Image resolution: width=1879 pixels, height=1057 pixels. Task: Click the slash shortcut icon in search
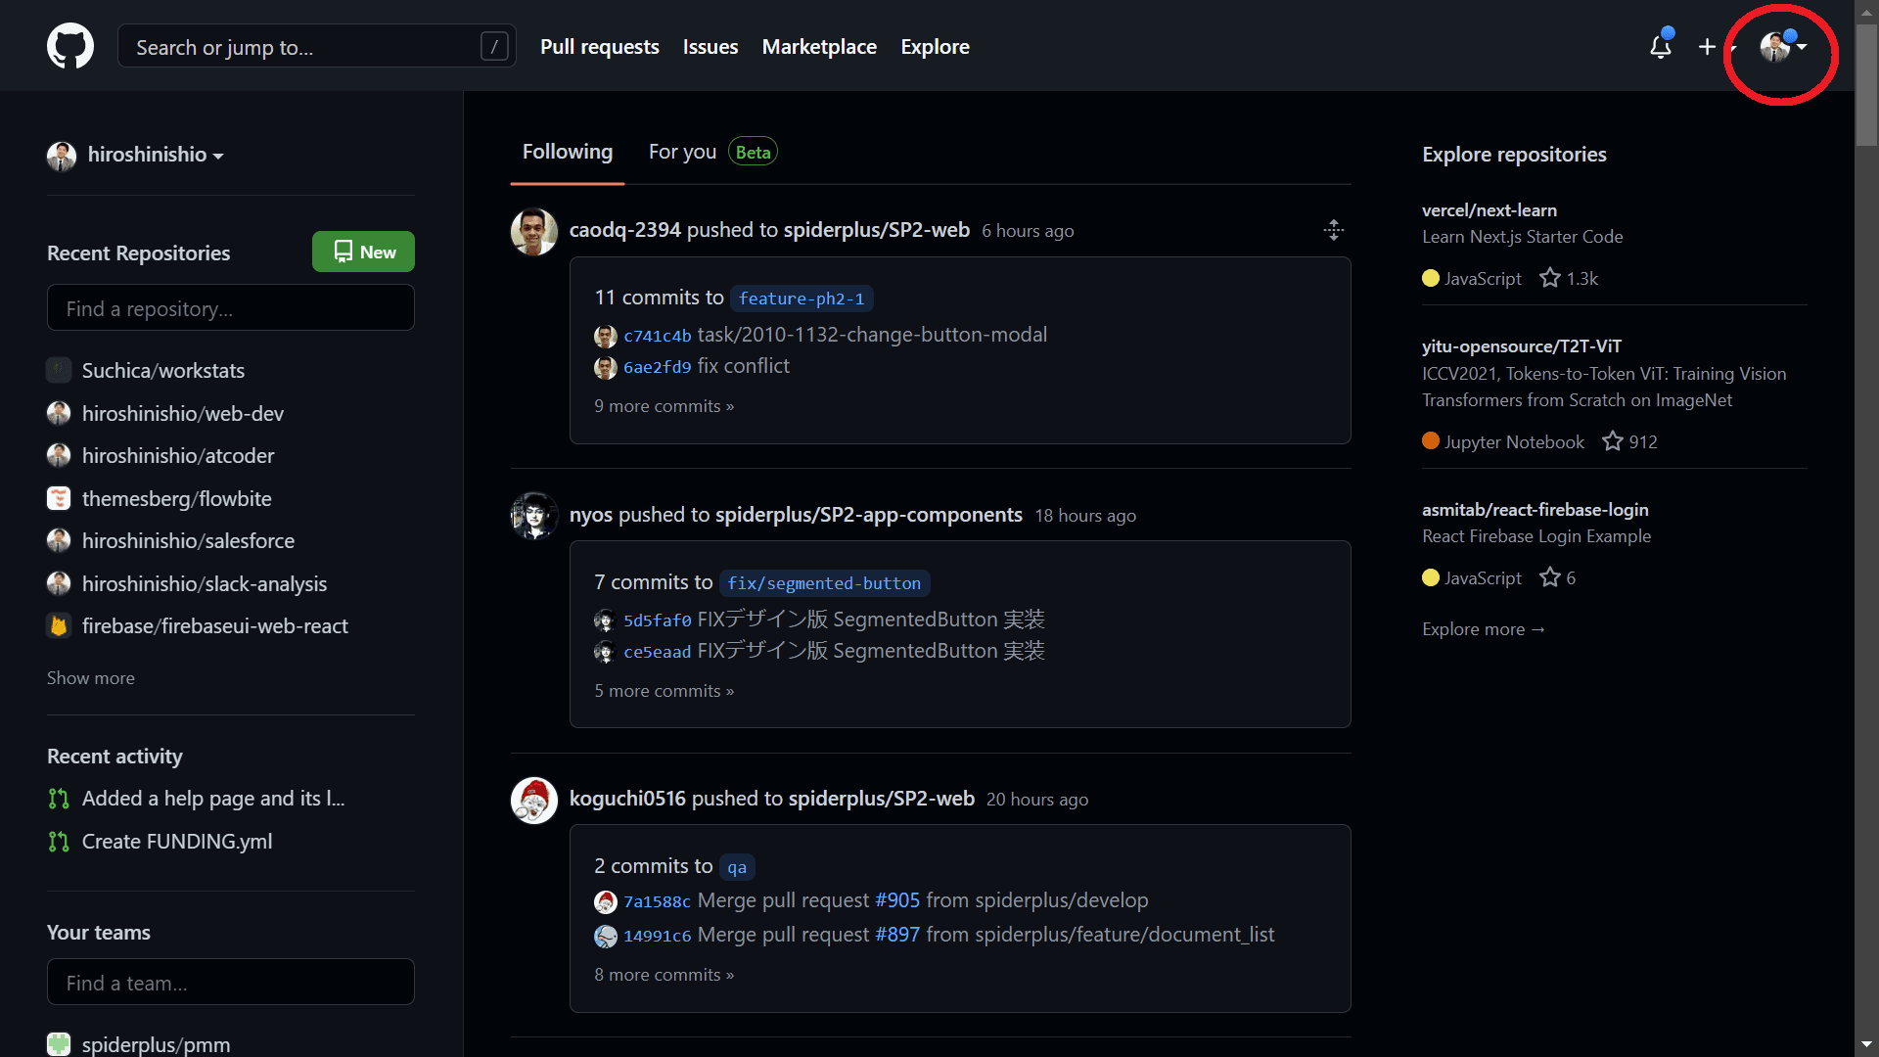point(494,46)
